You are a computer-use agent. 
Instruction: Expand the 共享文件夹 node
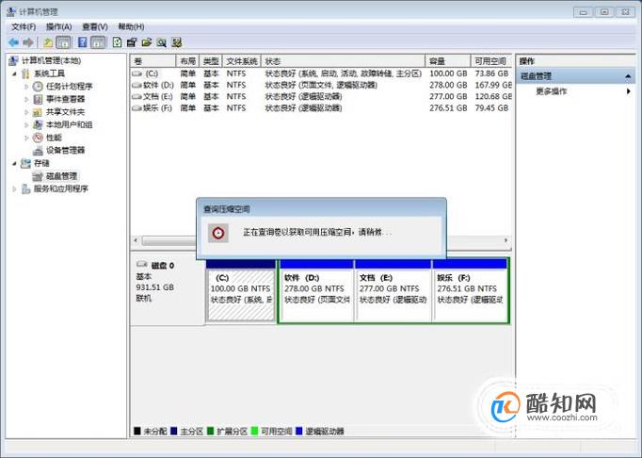coord(26,112)
